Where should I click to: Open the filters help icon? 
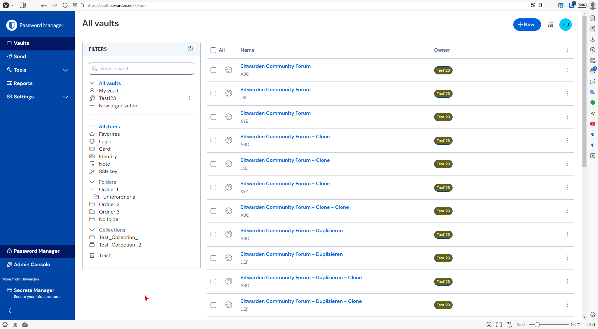click(x=190, y=49)
